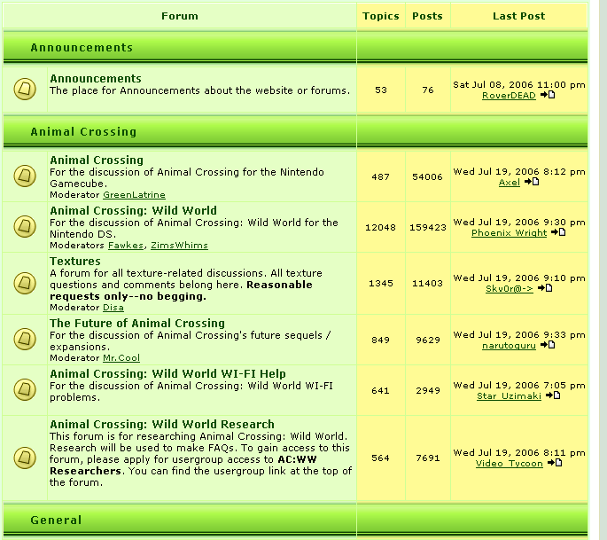Click the folder icon beside Announcements forum
The height and width of the screenshot is (540, 607).
tap(25, 90)
